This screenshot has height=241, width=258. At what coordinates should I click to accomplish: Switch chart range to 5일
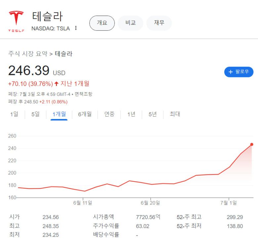[35, 114]
